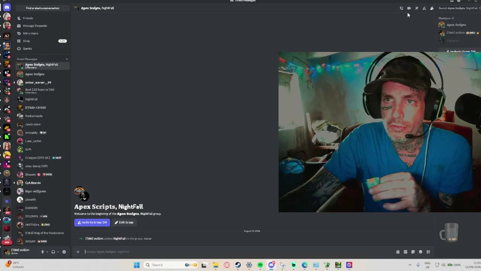The width and height of the screenshot is (481, 271).
Task: Open Nitro Home
Action: [42, 33]
